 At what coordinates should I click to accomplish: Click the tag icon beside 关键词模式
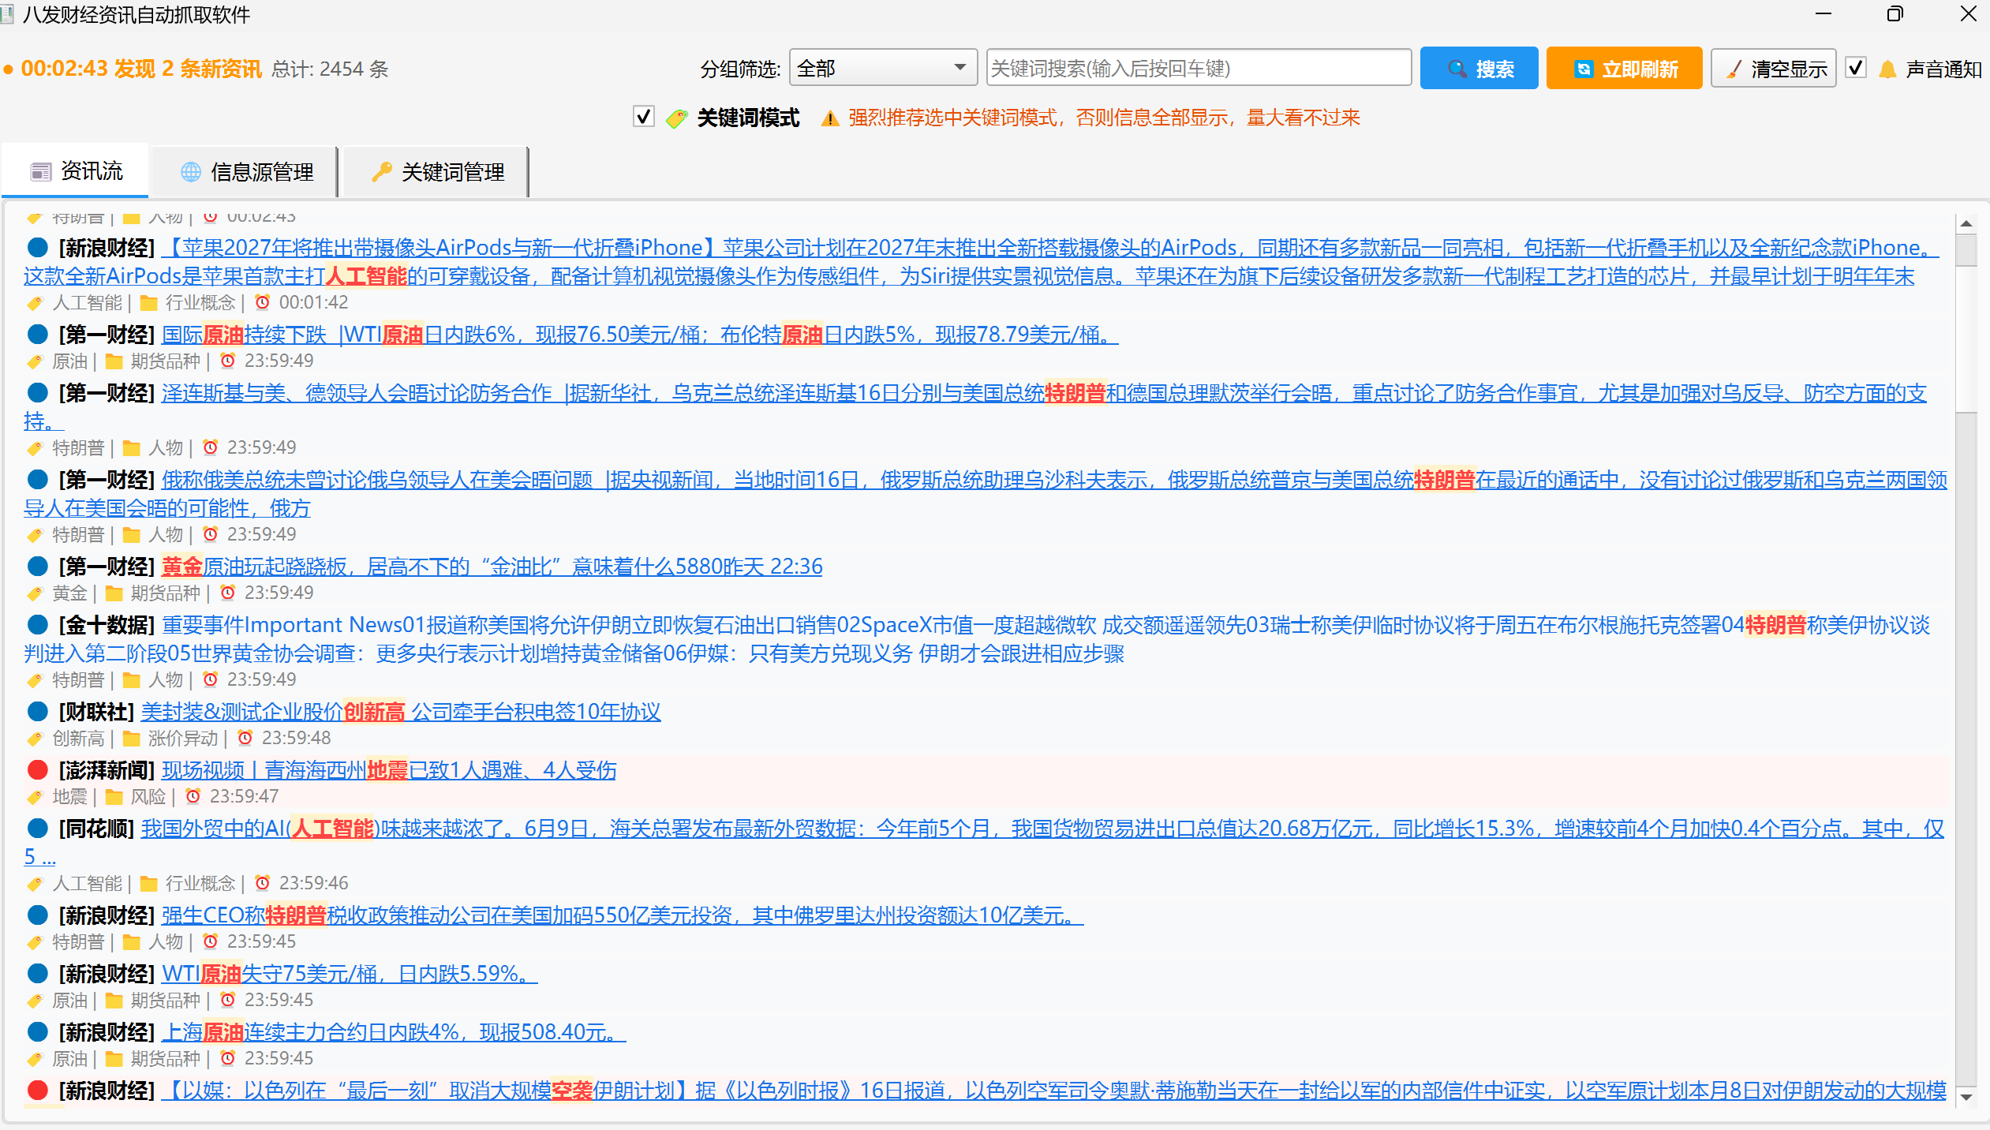coord(676,118)
